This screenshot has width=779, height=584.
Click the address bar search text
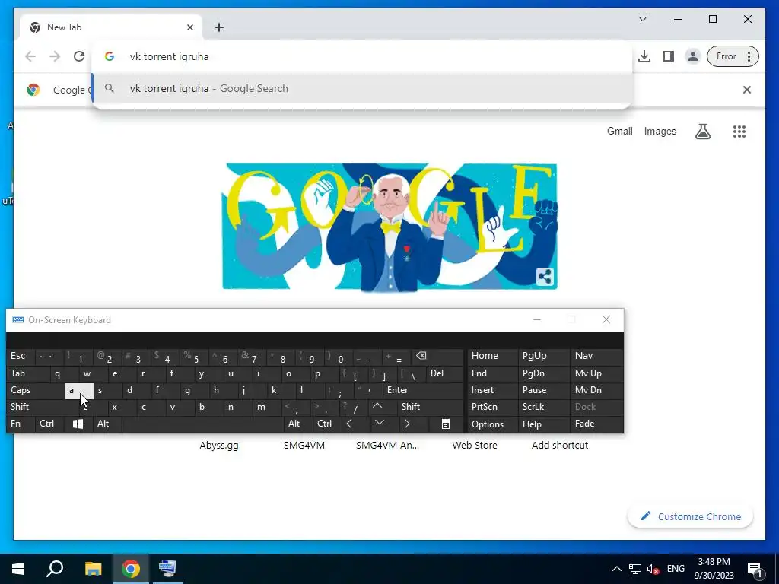(x=169, y=56)
